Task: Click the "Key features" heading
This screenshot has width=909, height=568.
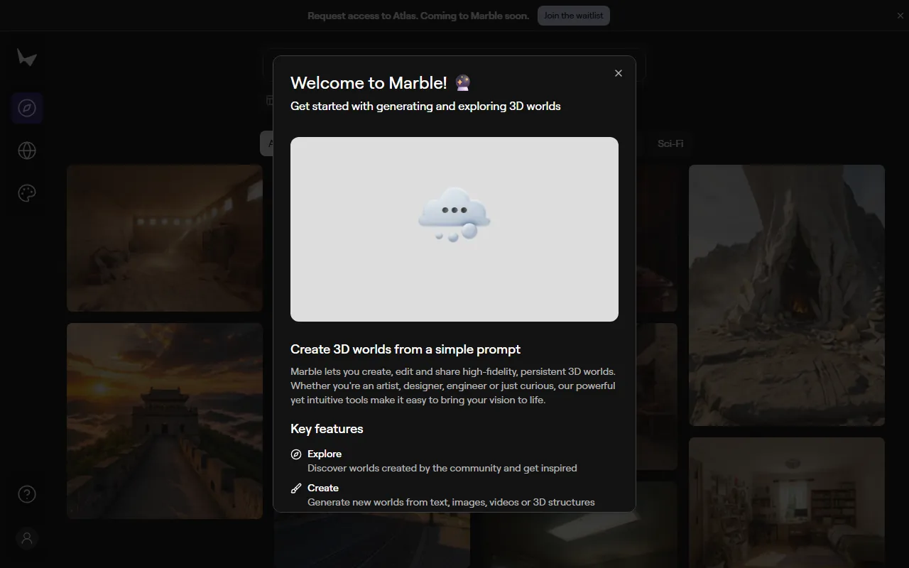Action: [327, 429]
